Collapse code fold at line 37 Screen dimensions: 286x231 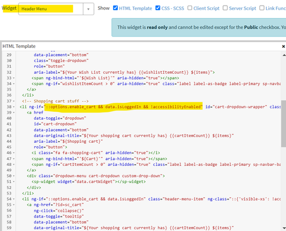tap(14, 101)
